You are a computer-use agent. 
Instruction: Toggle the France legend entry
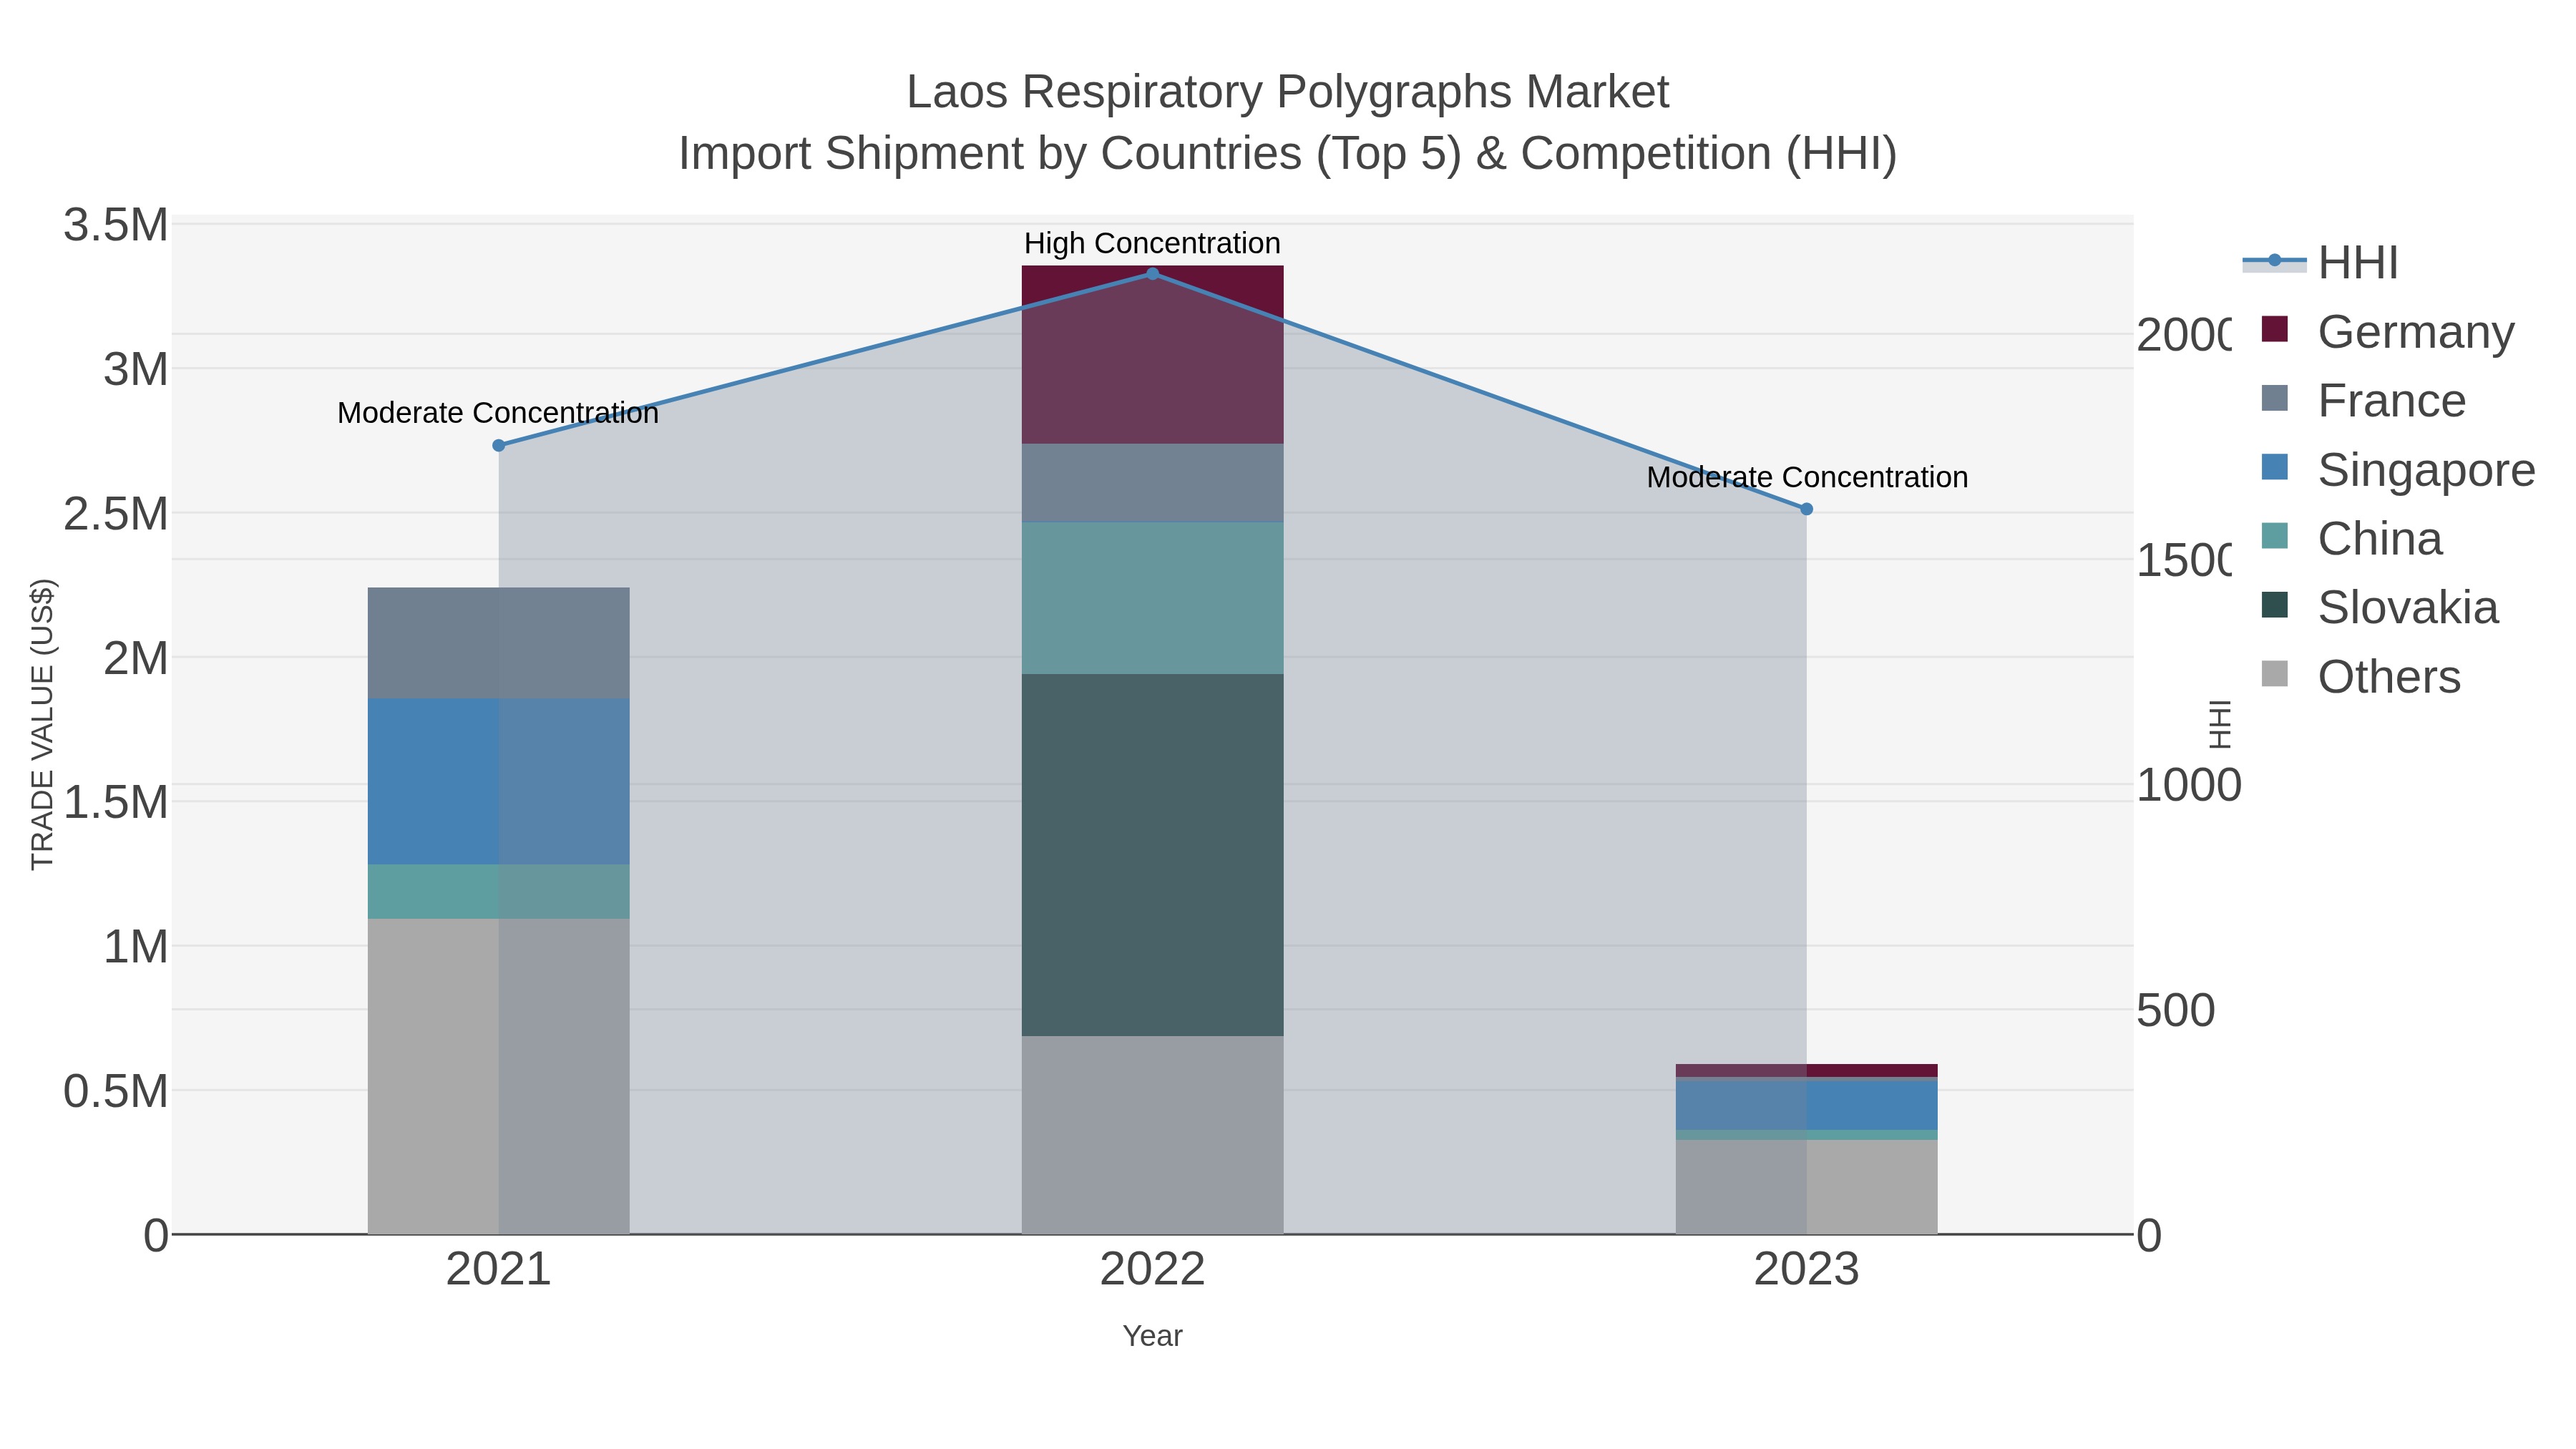pos(2364,401)
